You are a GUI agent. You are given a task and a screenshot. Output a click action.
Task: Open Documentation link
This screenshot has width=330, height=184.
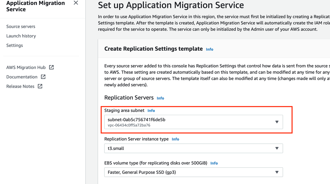[x=22, y=77]
